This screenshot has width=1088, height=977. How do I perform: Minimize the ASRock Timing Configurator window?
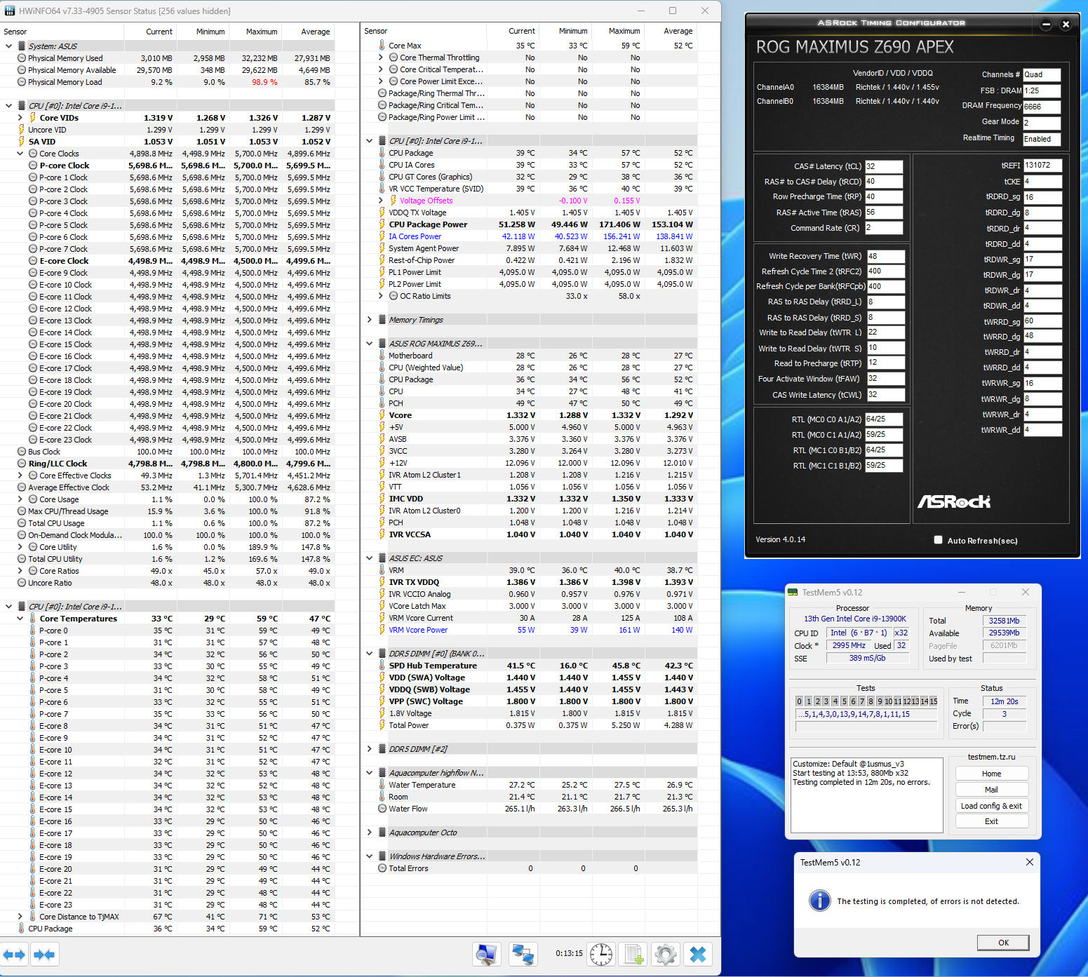[1046, 25]
